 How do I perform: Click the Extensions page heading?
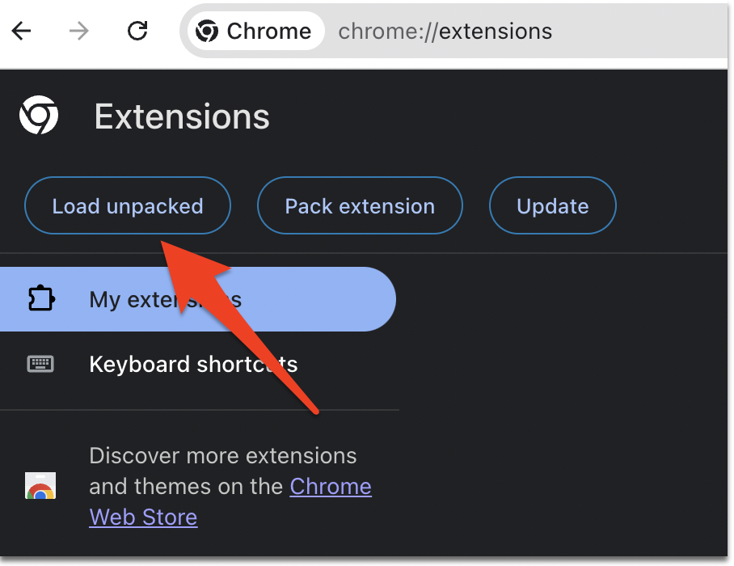[x=182, y=116]
